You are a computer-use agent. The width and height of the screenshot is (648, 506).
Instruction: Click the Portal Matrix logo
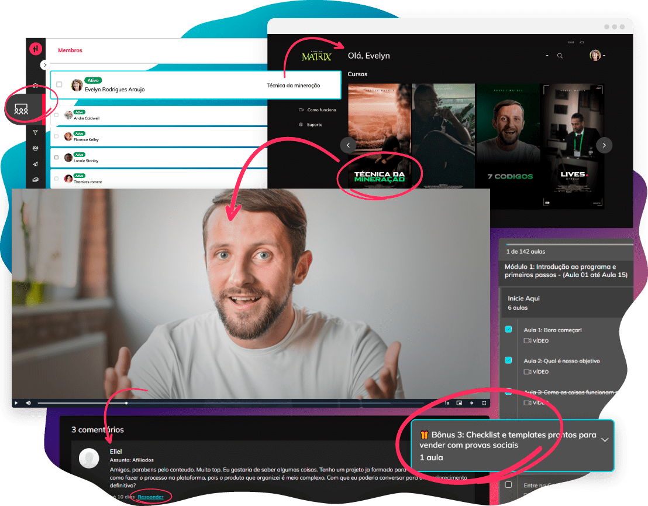click(x=316, y=56)
